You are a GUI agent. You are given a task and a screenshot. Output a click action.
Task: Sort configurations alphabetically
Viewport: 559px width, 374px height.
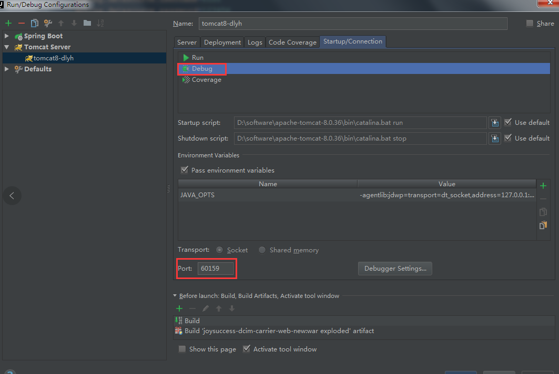pyautogui.click(x=100, y=23)
